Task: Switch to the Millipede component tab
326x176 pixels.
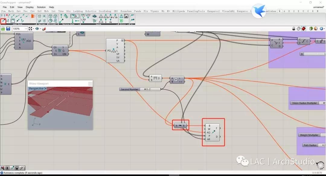Action: (179, 11)
